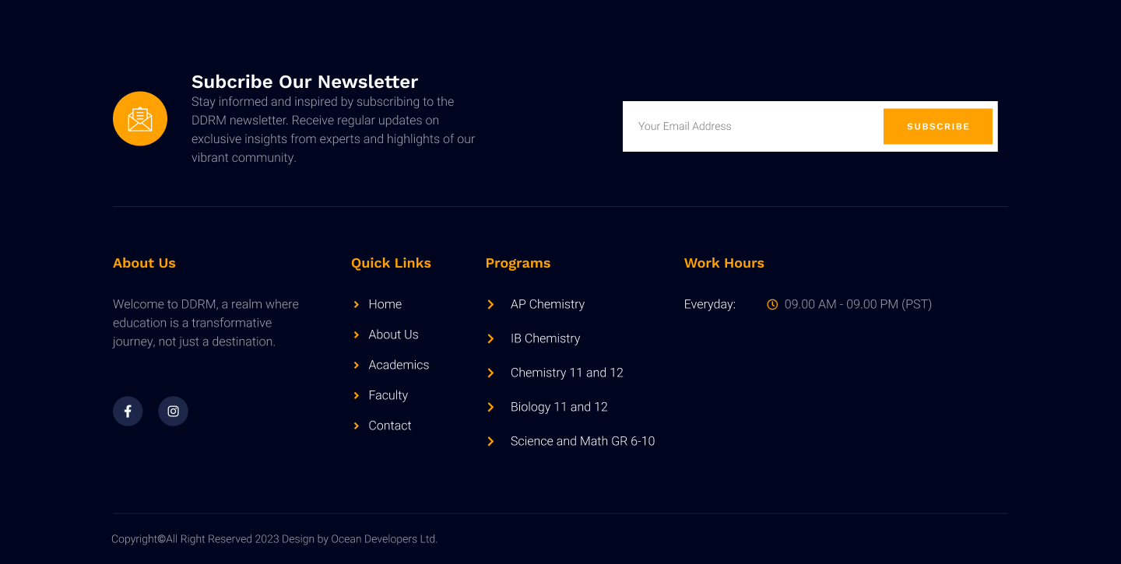Select the IB Chemistry program link
1121x564 pixels.
[545, 338]
